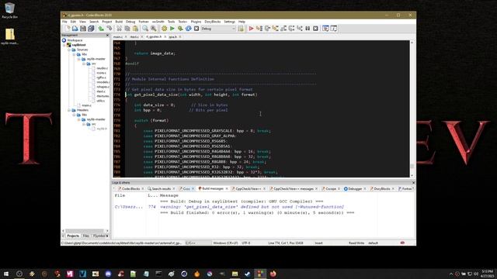Screen dimensions: 497x279
Task: Click the Cut scissors toolbar icon
Action: pyautogui.click(x=119, y=29)
